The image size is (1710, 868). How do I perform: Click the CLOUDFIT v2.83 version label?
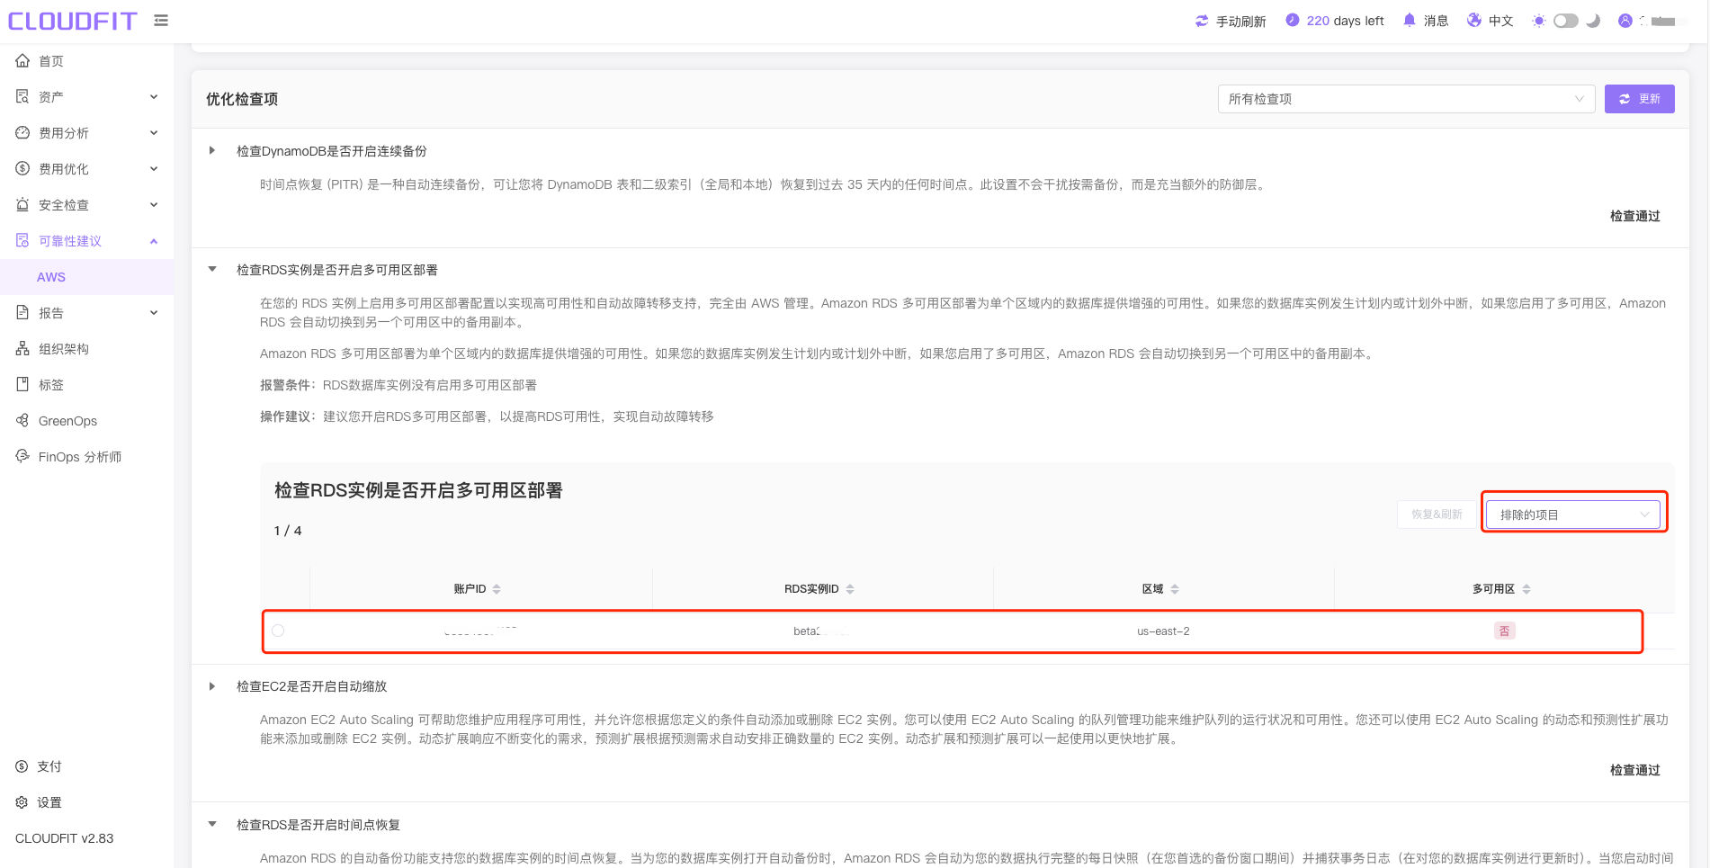(65, 838)
